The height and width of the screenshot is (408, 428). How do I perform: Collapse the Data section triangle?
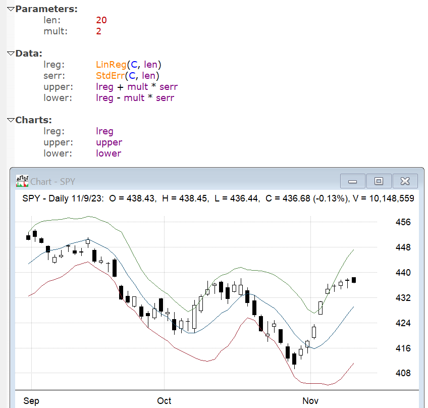click(x=11, y=54)
